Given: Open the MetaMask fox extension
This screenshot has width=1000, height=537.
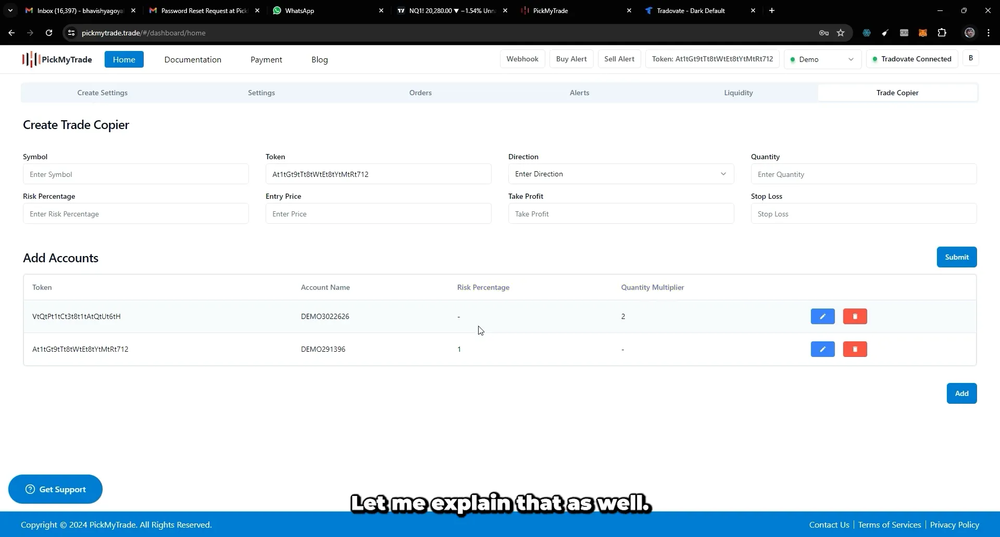Looking at the screenshot, I should pos(923,33).
